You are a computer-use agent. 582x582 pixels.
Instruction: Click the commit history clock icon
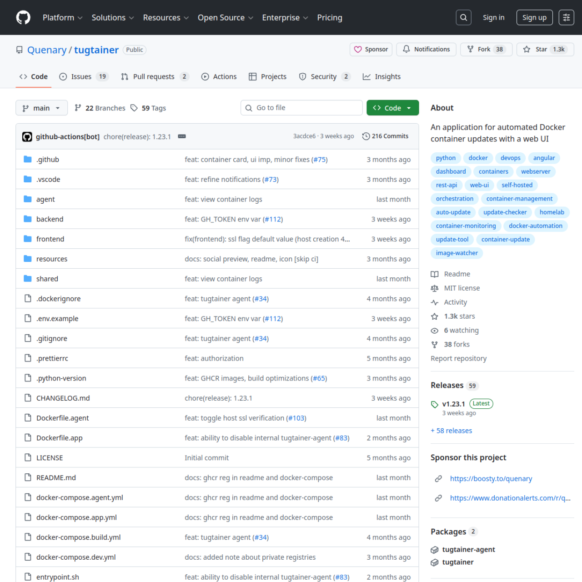tap(366, 136)
